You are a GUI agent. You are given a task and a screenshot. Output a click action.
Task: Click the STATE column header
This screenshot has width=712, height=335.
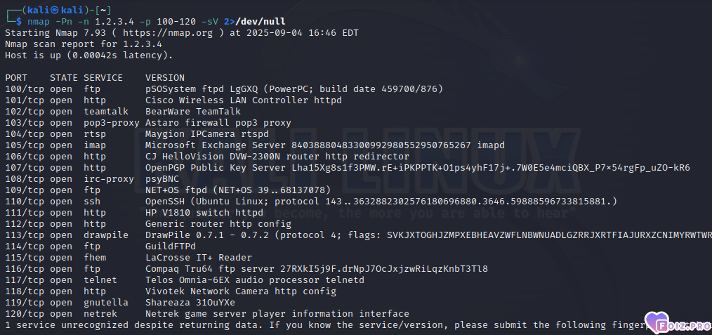64,77
